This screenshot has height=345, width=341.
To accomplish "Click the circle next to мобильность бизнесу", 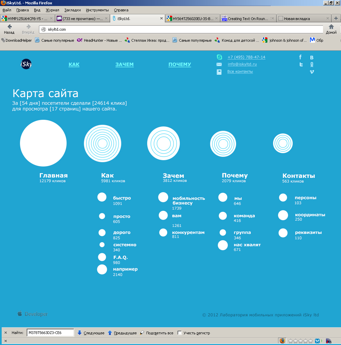I will coord(163,198).
